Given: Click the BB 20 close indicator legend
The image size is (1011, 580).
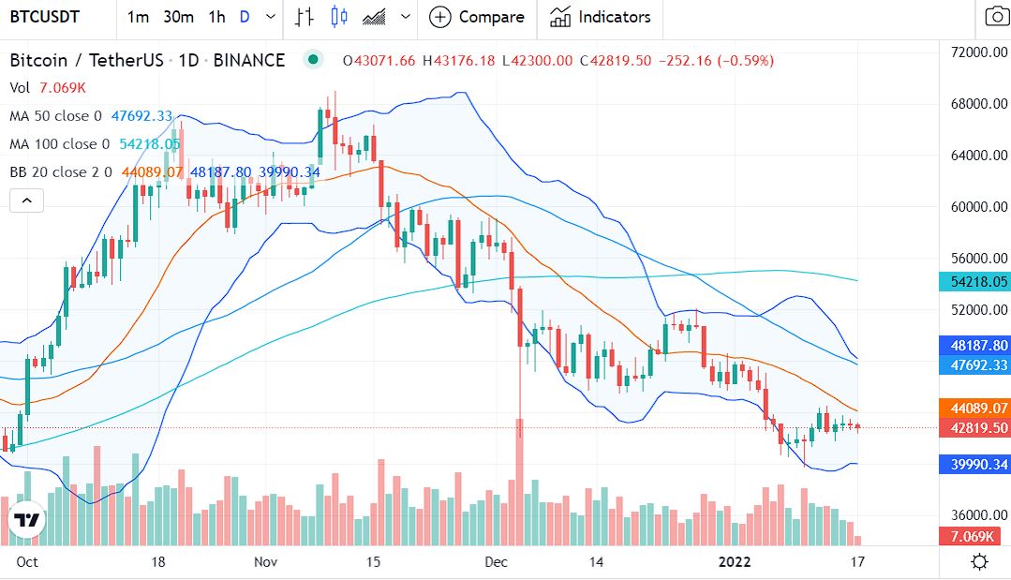Looking at the screenshot, I should [x=61, y=171].
